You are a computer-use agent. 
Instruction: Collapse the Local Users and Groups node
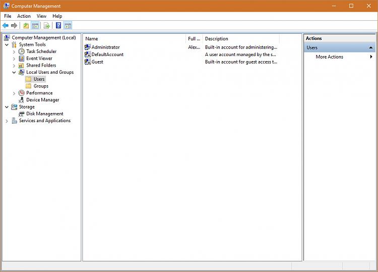point(14,72)
